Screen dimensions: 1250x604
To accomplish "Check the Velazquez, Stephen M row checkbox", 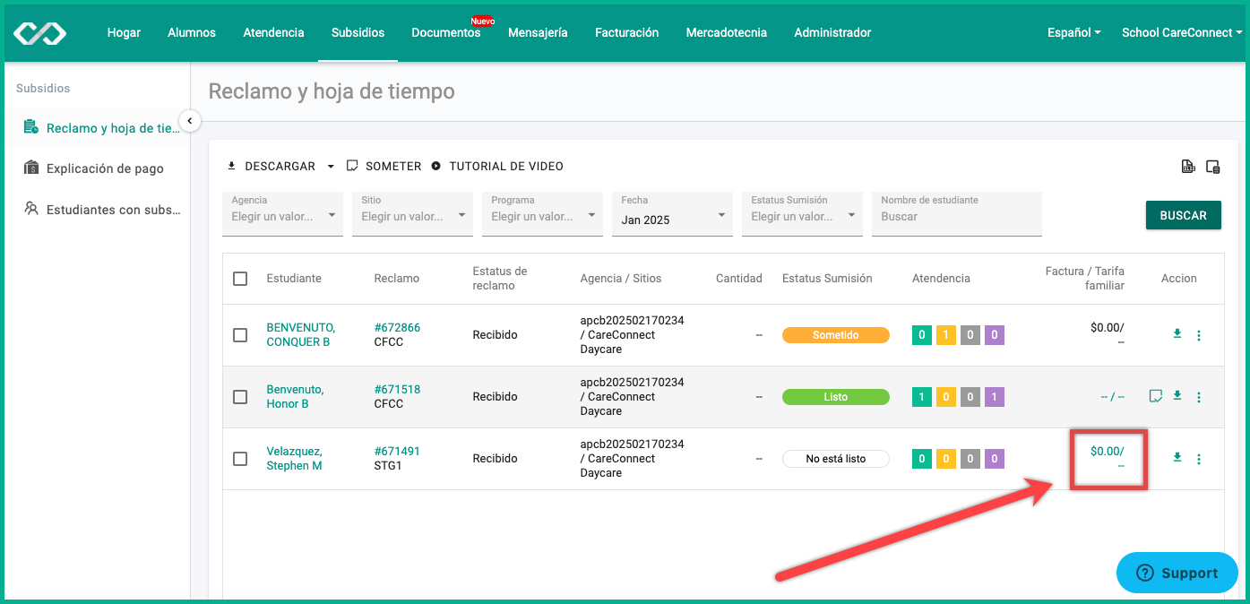I will tap(240, 459).
